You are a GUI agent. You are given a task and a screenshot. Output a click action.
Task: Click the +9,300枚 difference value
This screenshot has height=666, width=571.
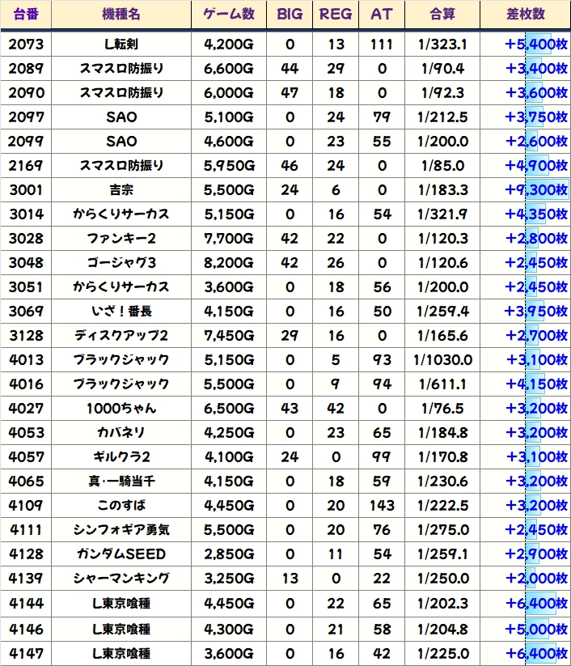[x=536, y=190]
